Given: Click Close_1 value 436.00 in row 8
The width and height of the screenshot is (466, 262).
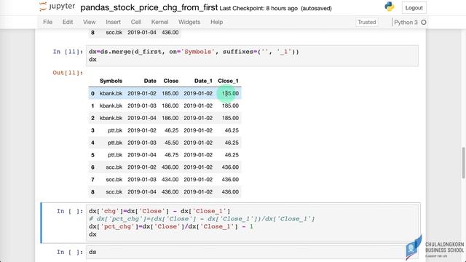Looking at the screenshot, I should (230, 192).
